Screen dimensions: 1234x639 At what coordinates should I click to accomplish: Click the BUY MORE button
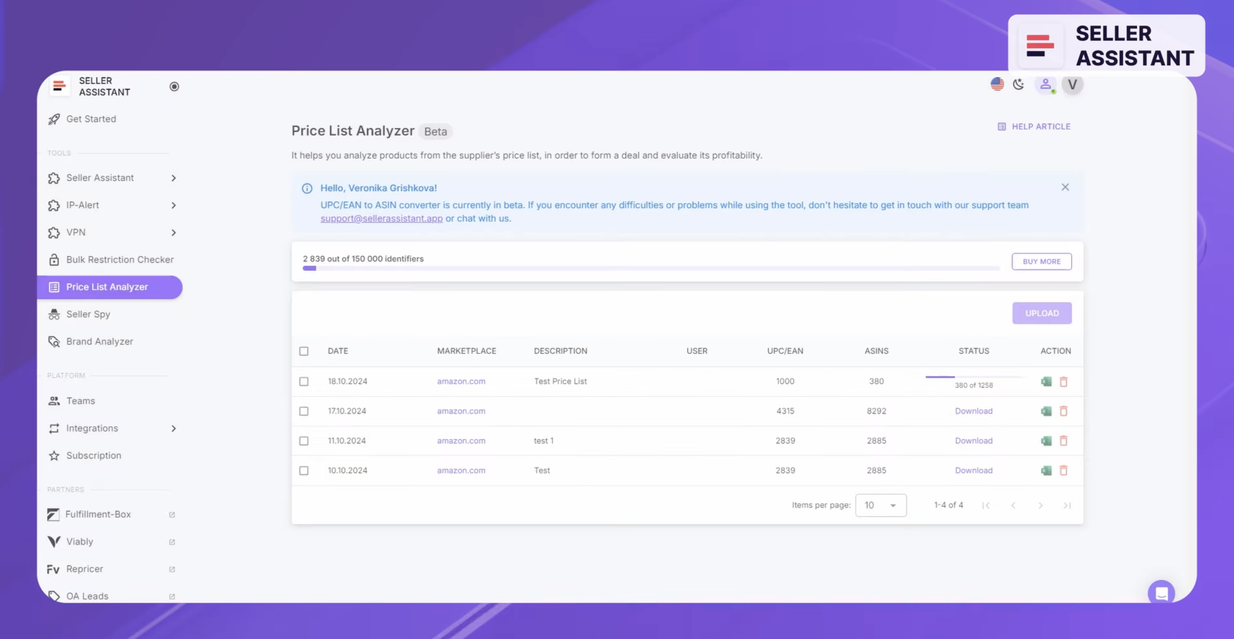click(x=1042, y=261)
